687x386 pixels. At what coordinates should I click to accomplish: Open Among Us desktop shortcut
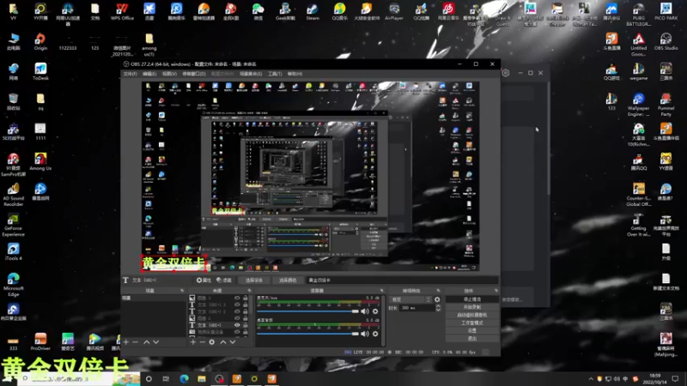(40, 161)
